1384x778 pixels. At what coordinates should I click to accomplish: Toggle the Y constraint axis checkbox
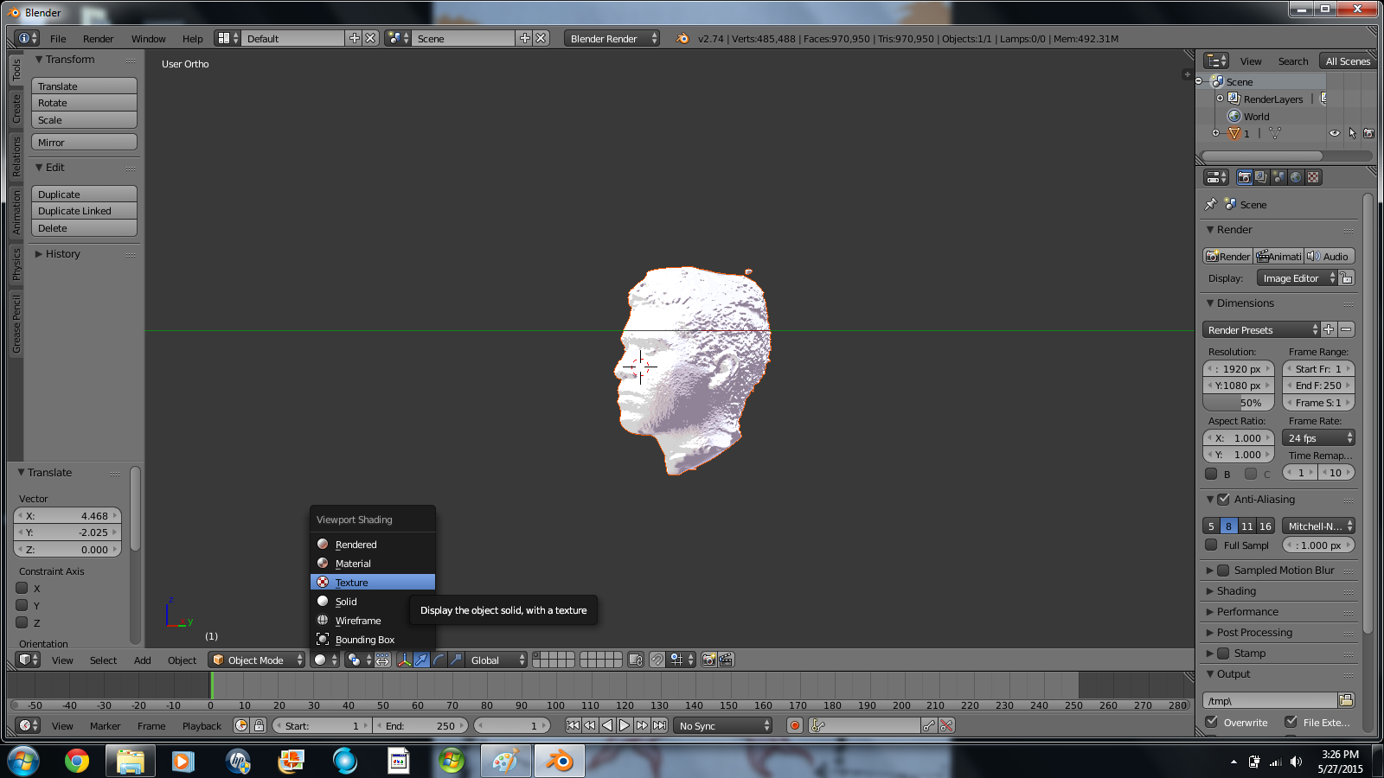(22, 605)
